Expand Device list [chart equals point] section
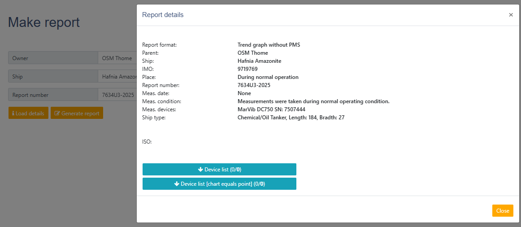This screenshot has width=521, height=227. 219,184
